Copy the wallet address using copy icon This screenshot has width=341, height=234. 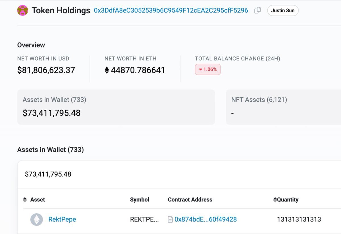257,10
